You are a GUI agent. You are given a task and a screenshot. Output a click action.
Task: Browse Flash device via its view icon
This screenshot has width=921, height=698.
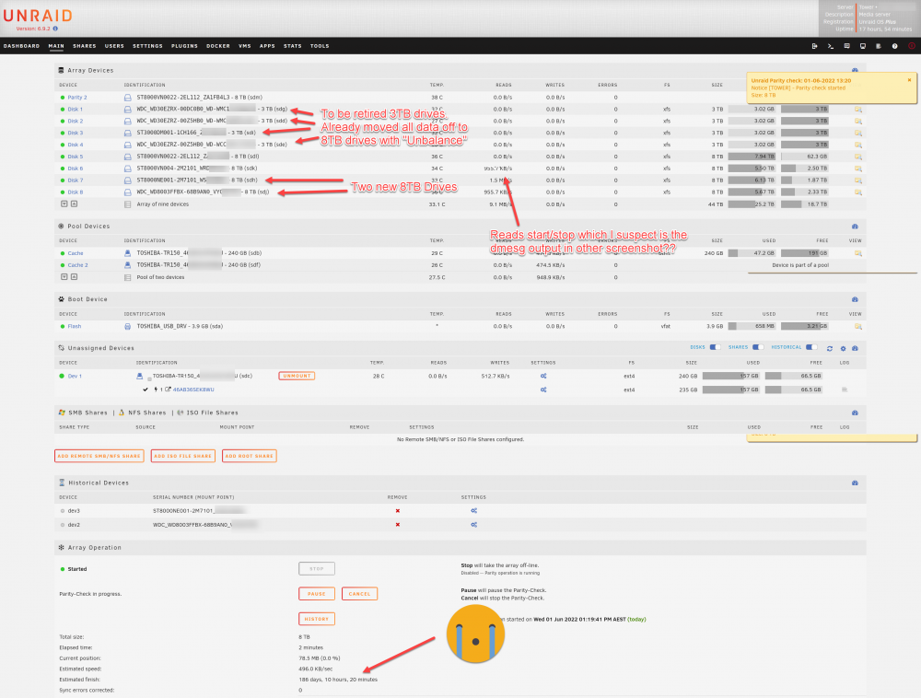[858, 326]
